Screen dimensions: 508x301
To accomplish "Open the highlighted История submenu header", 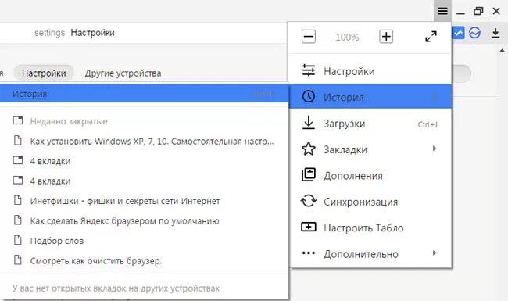I will (144, 94).
